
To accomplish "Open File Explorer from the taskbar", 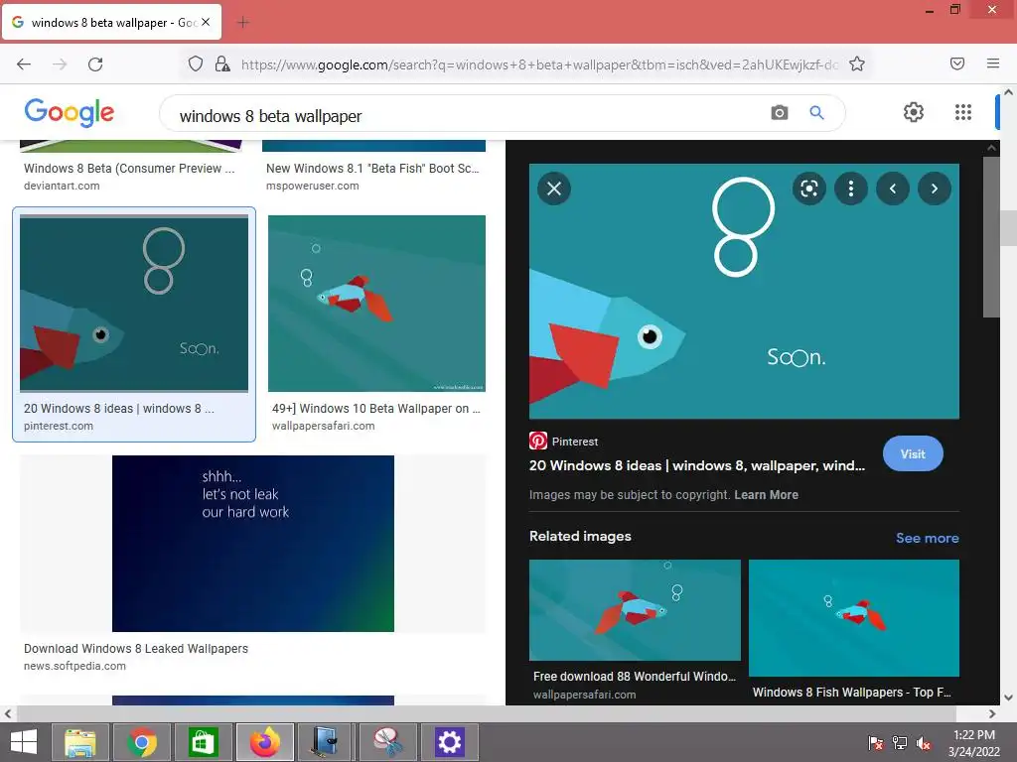I will [x=80, y=742].
